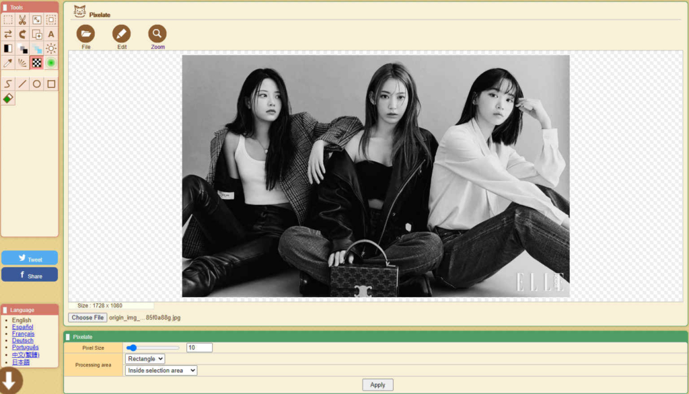The width and height of the screenshot is (689, 394).
Task: Choose the circle drawing tool
Action: [36, 83]
